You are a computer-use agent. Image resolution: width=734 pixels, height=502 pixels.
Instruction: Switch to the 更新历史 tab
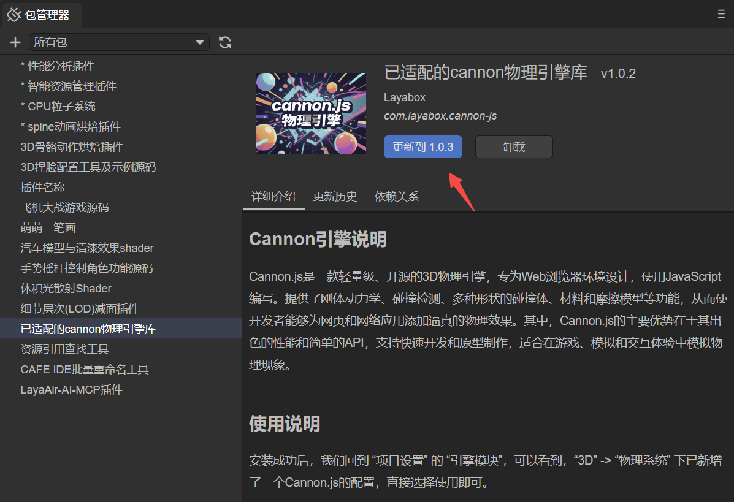coord(335,197)
